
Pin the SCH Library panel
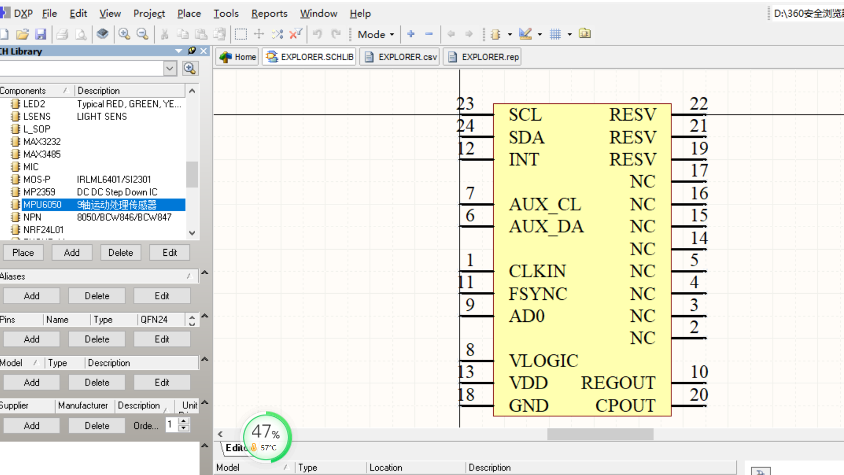(x=191, y=51)
